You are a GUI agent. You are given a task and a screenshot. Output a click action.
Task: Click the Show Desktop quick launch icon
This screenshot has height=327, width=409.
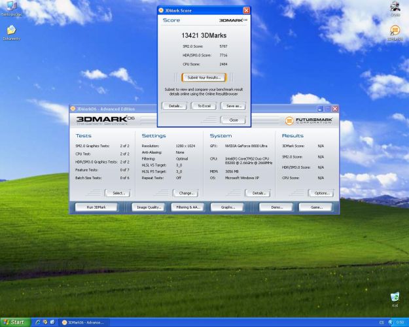coord(52,322)
